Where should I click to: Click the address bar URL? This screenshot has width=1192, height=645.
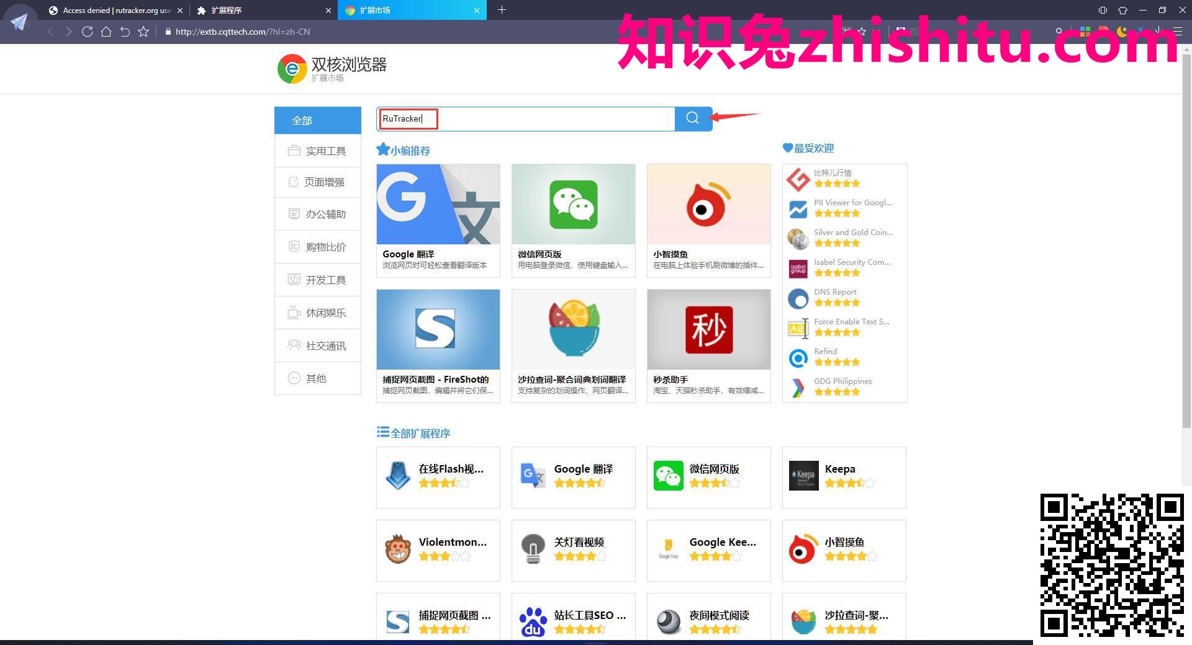point(243,32)
